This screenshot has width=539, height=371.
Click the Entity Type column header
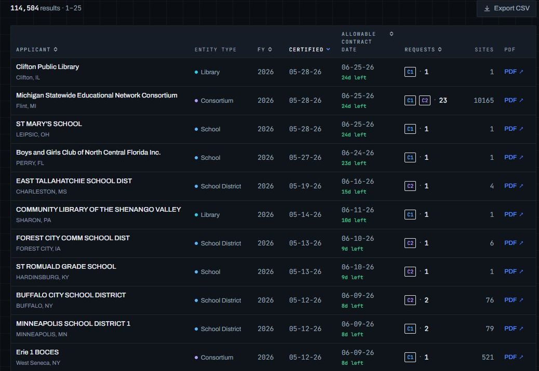(x=215, y=49)
